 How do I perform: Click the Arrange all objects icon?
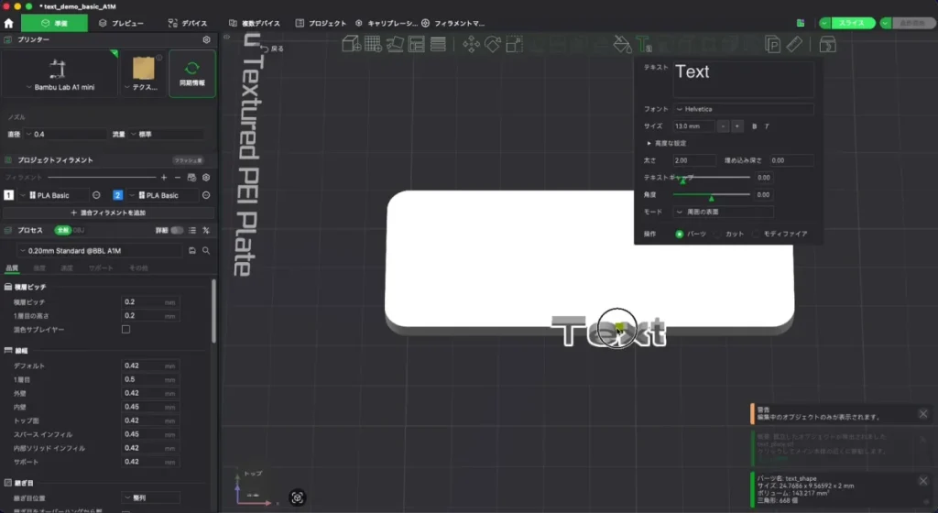click(x=417, y=44)
